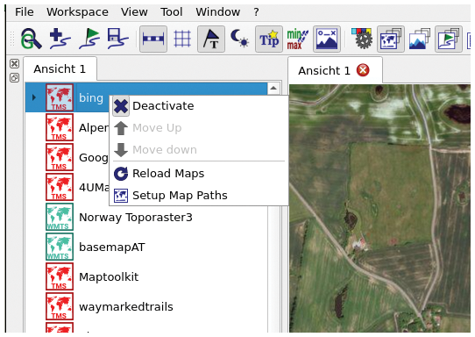Screen dimensions: 475x337
Task: Toggle the grid overlay icon
Action: click(x=182, y=39)
